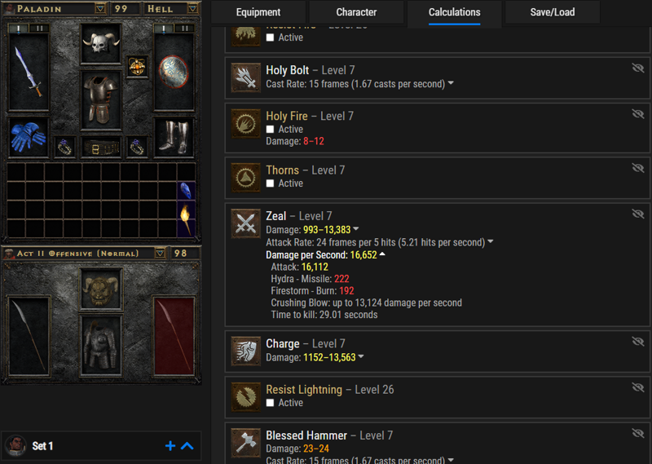Click the Blessed Hammer skill icon

point(246,443)
